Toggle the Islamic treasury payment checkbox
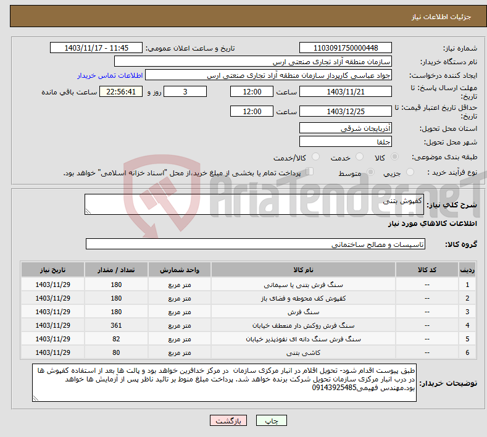Viewport: 487px width, 437px height. (x=310, y=172)
